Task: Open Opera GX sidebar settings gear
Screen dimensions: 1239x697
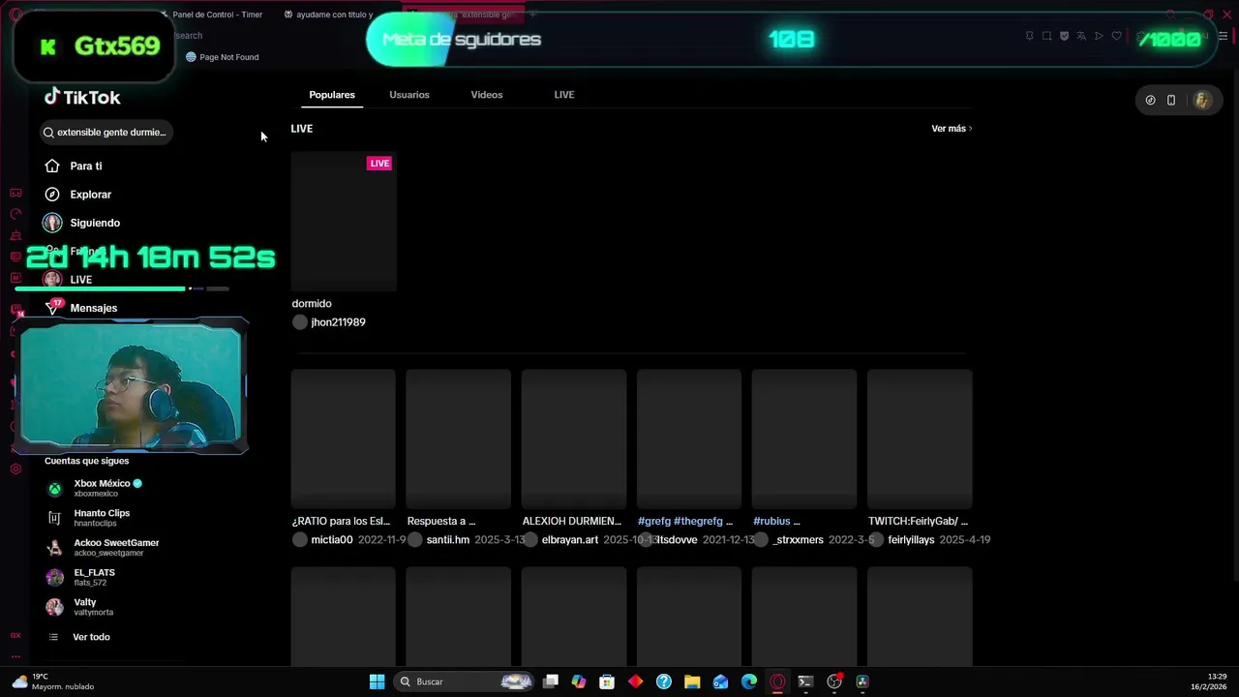Action: point(15,470)
